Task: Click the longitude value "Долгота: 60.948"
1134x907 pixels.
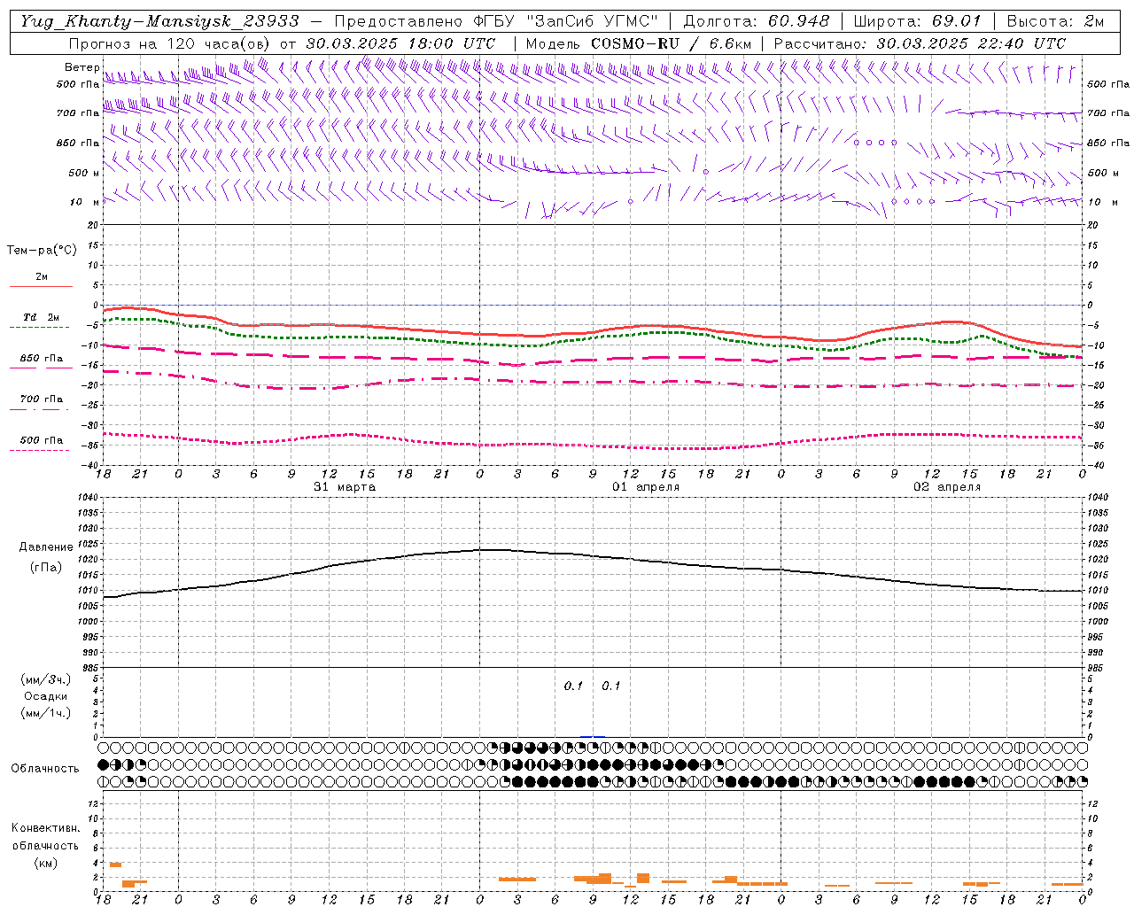Action: [757, 21]
